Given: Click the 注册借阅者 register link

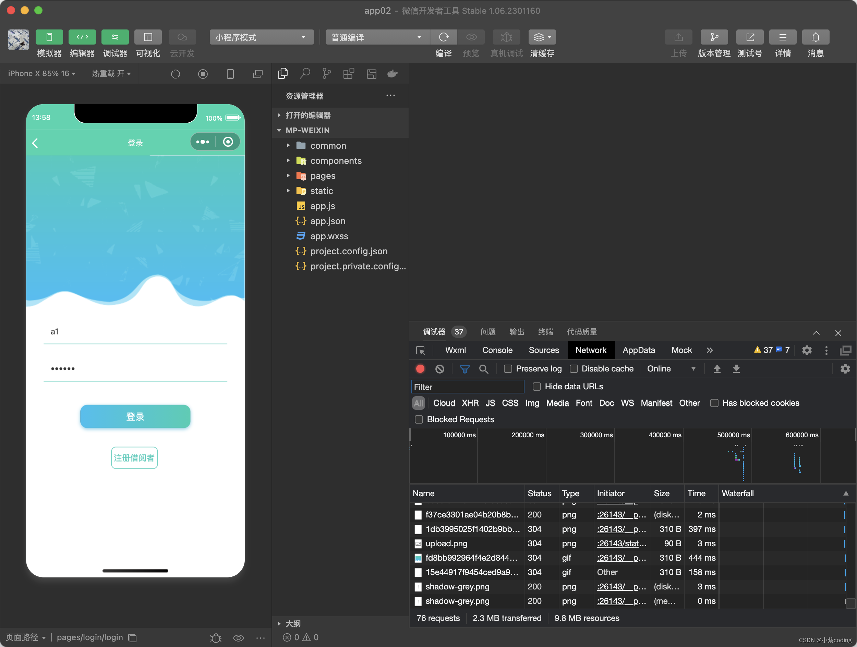Looking at the screenshot, I should (135, 458).
